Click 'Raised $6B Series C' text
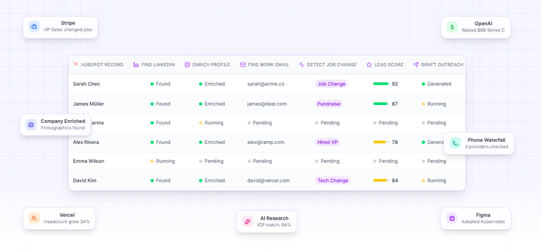Screen dimensions: 541x250 pos(483,30)
